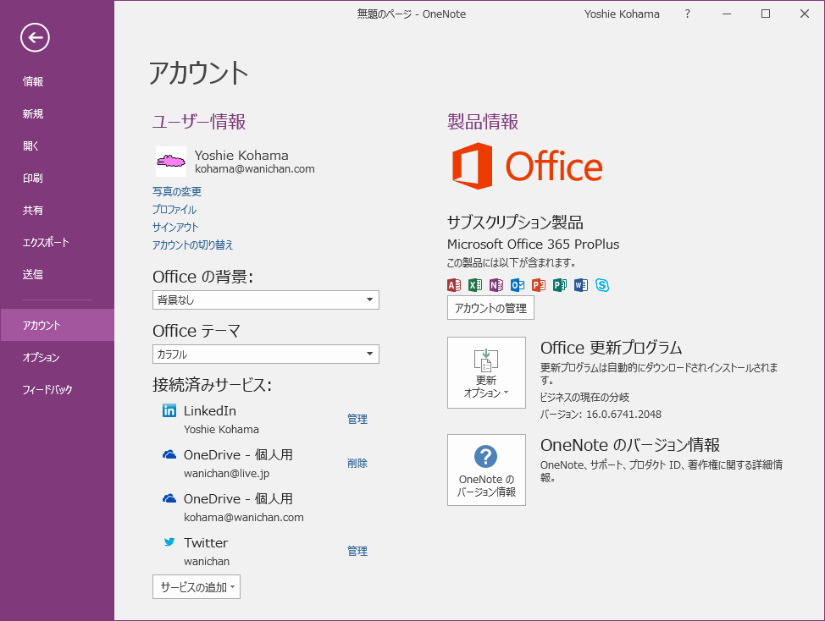
Task: Click the OneDrive icon for kohama@wanichan.com
Action: pos(169,498)
